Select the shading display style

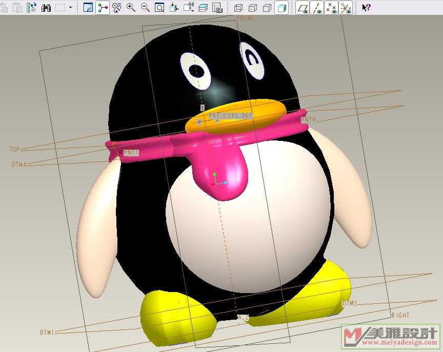pos(281,8)
